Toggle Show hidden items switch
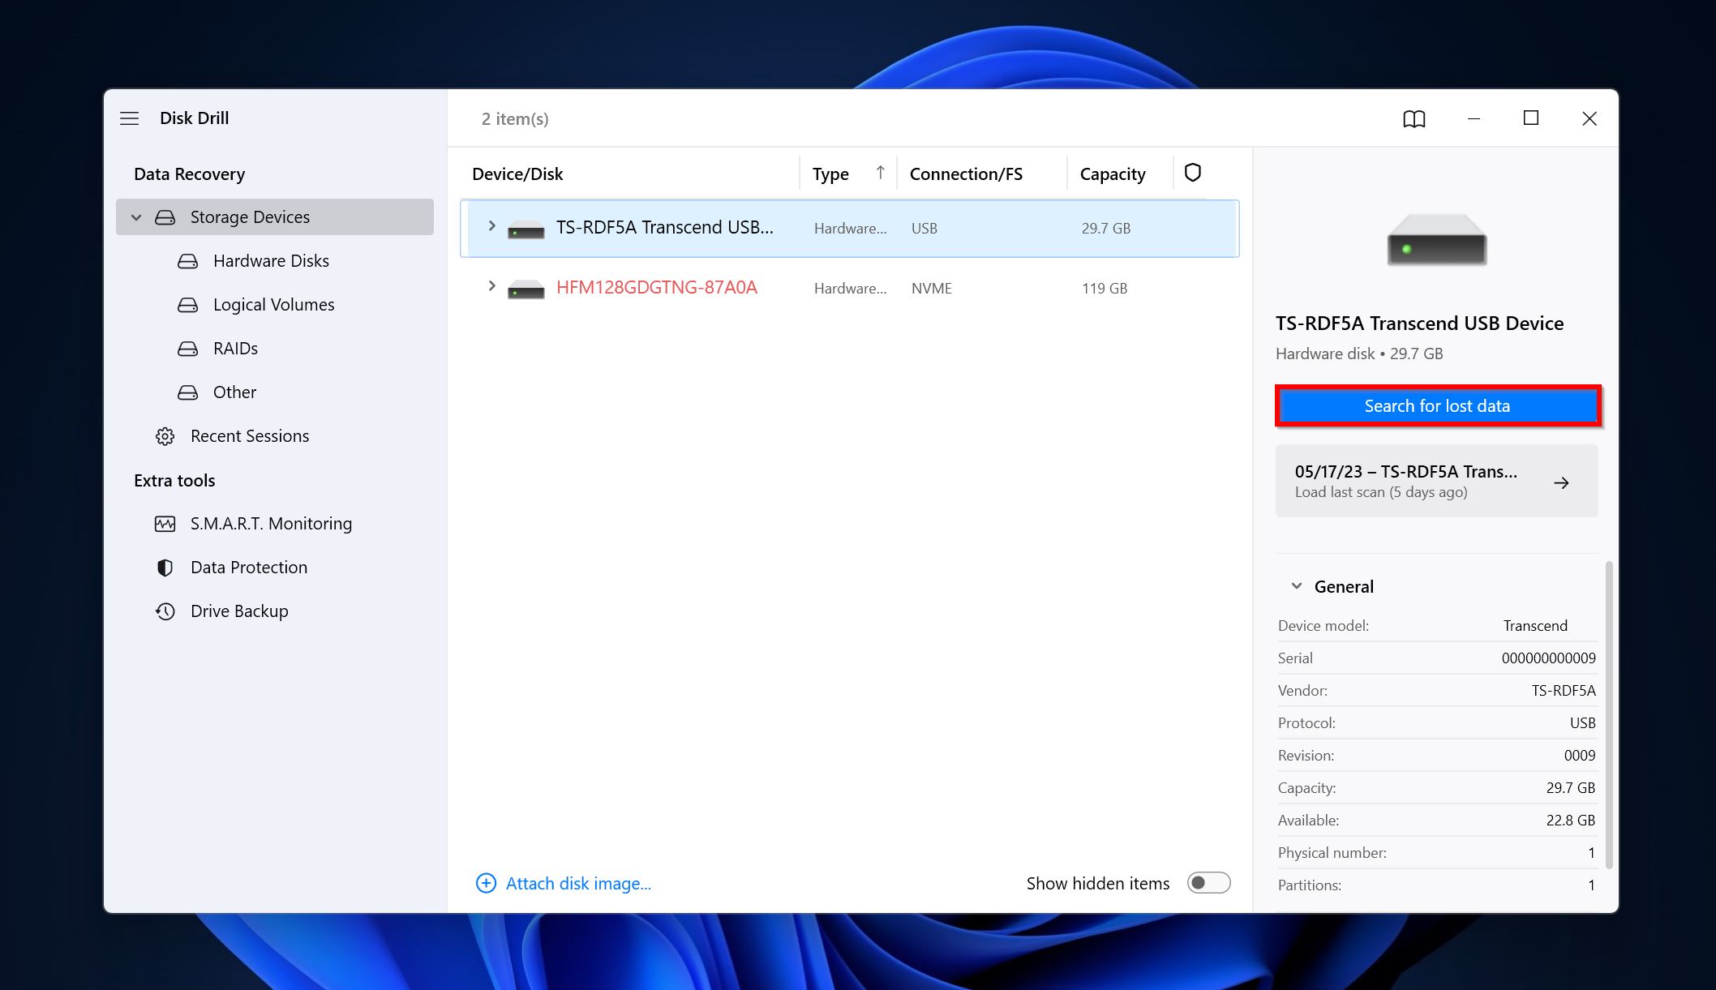 1208,883
